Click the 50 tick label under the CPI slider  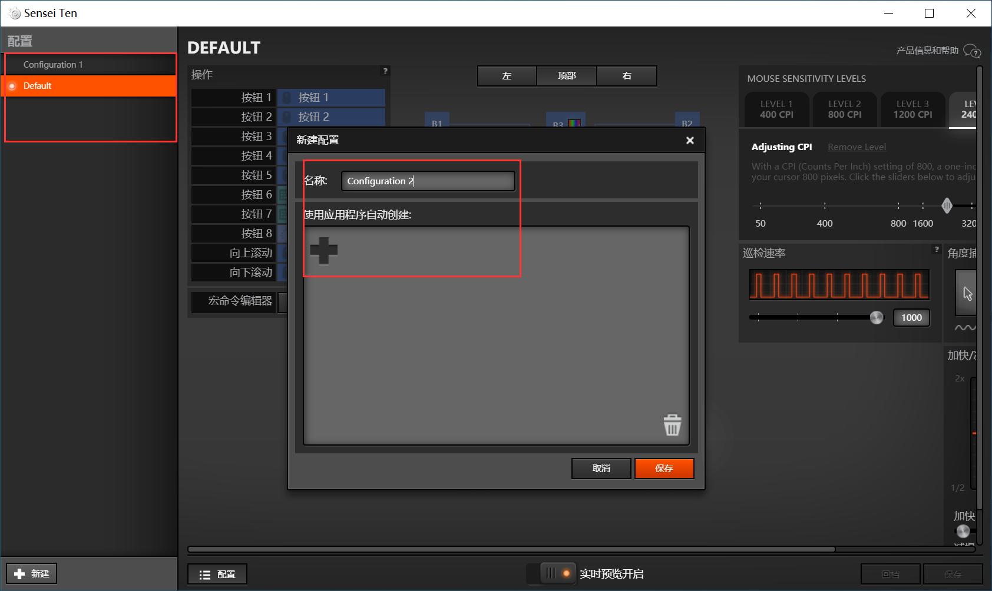pyautogui.click(x=760, y=224)
